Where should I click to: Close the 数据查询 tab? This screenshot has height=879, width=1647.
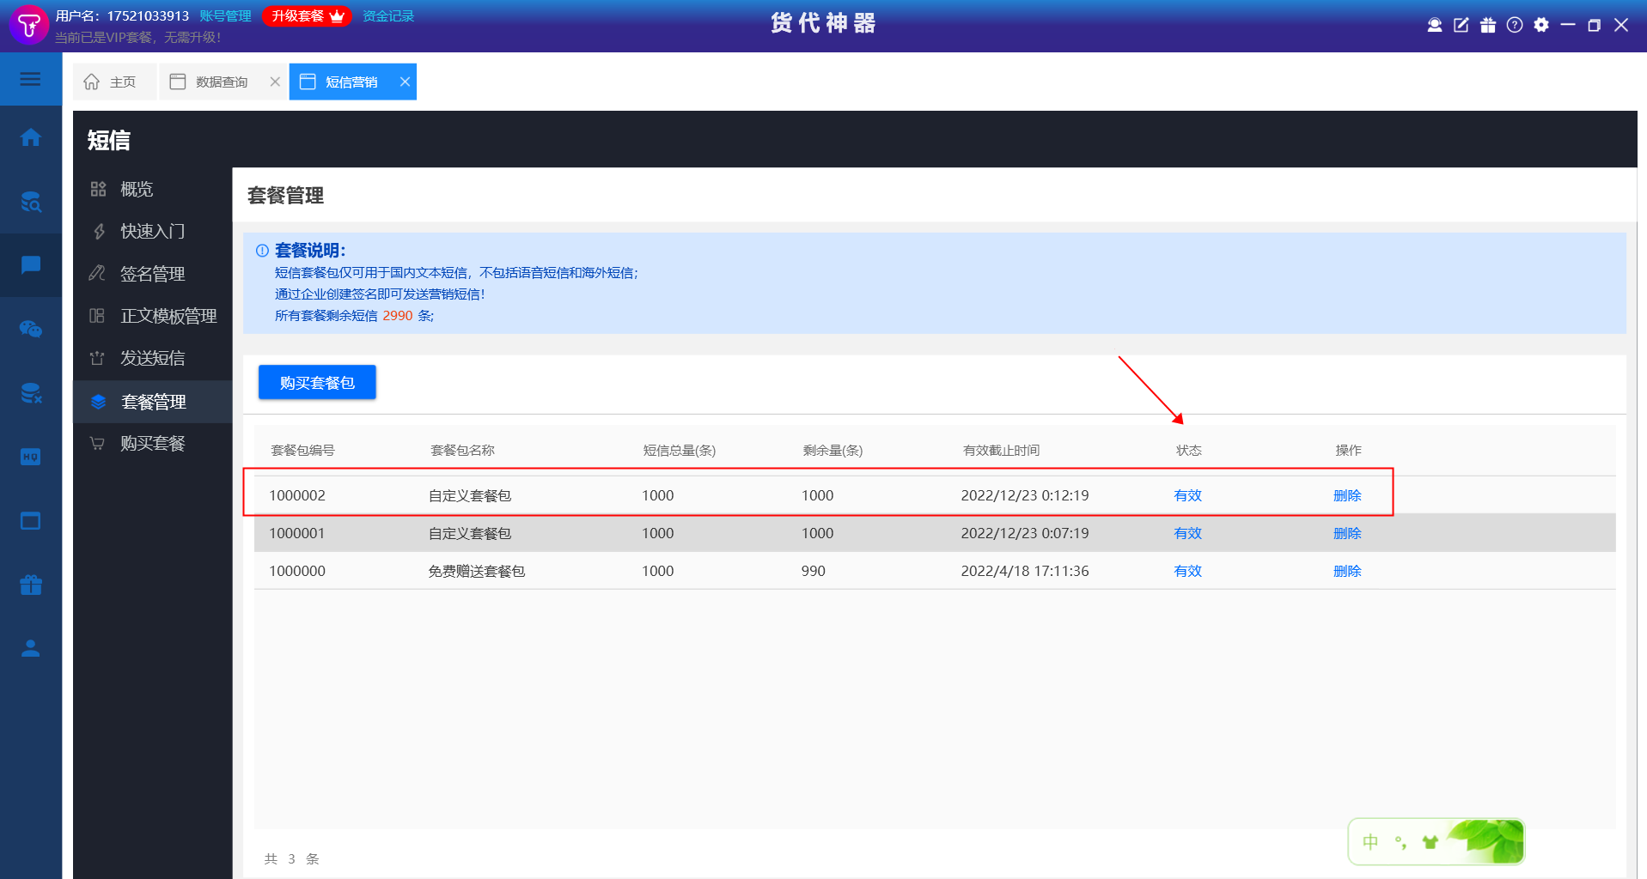[275, 82]
